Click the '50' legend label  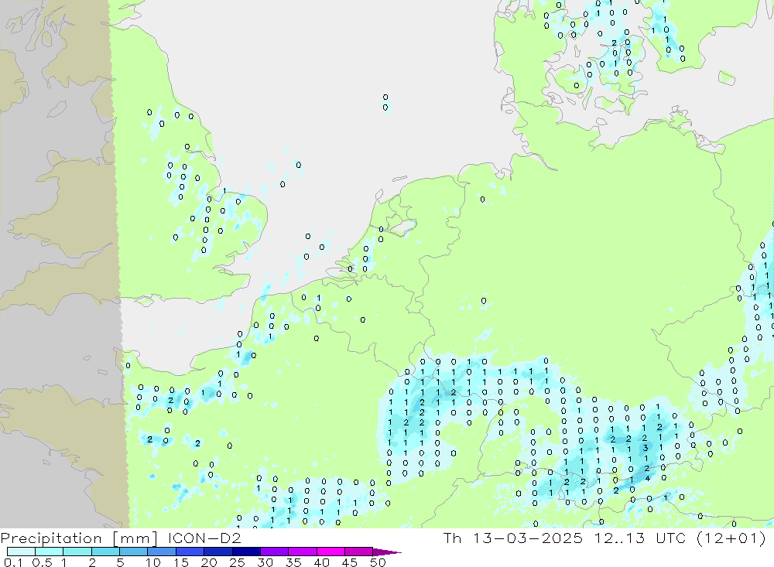(x=378, y=562)
